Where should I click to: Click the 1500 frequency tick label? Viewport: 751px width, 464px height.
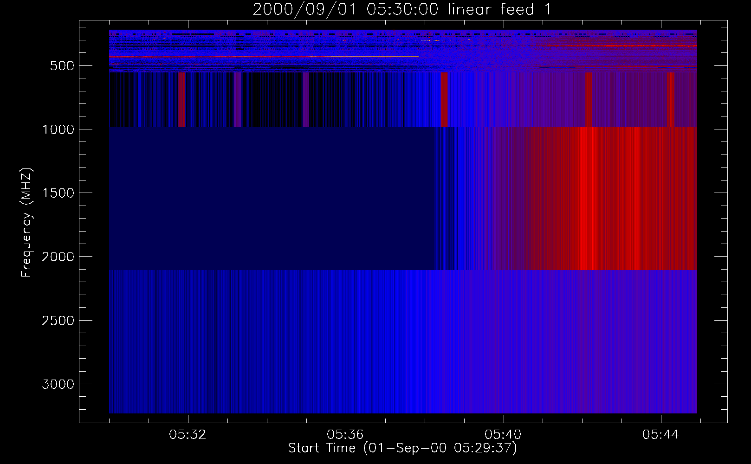[58, 193]
